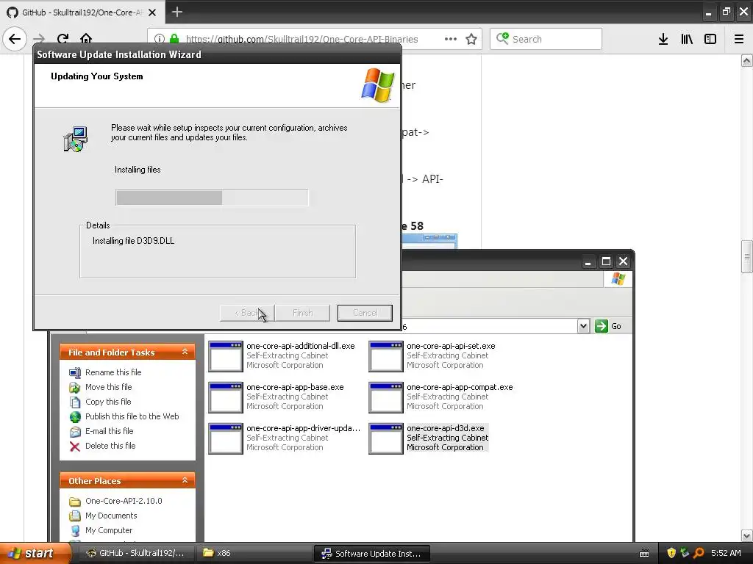Click Rename this file
The image size is (753, 564).
(113, 372)
